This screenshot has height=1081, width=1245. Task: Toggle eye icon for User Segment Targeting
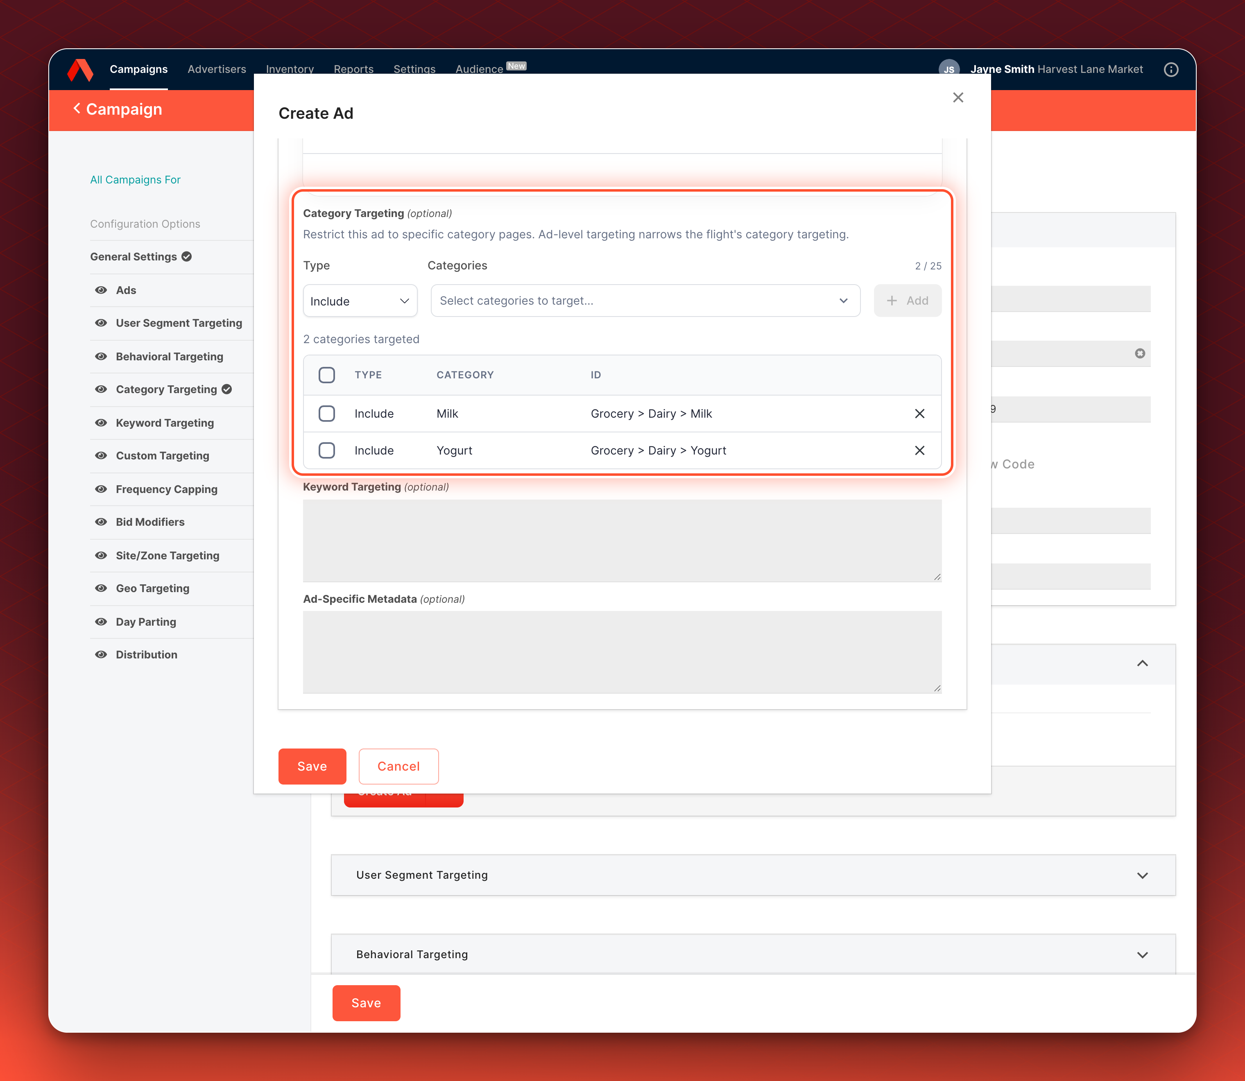[x=101, y=323]
